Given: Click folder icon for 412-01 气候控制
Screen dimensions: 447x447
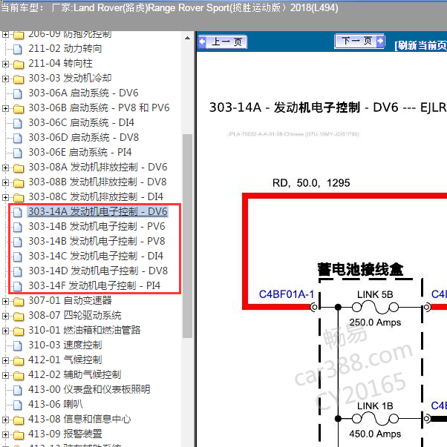Looking at the screenshot, I should [19, 360].
